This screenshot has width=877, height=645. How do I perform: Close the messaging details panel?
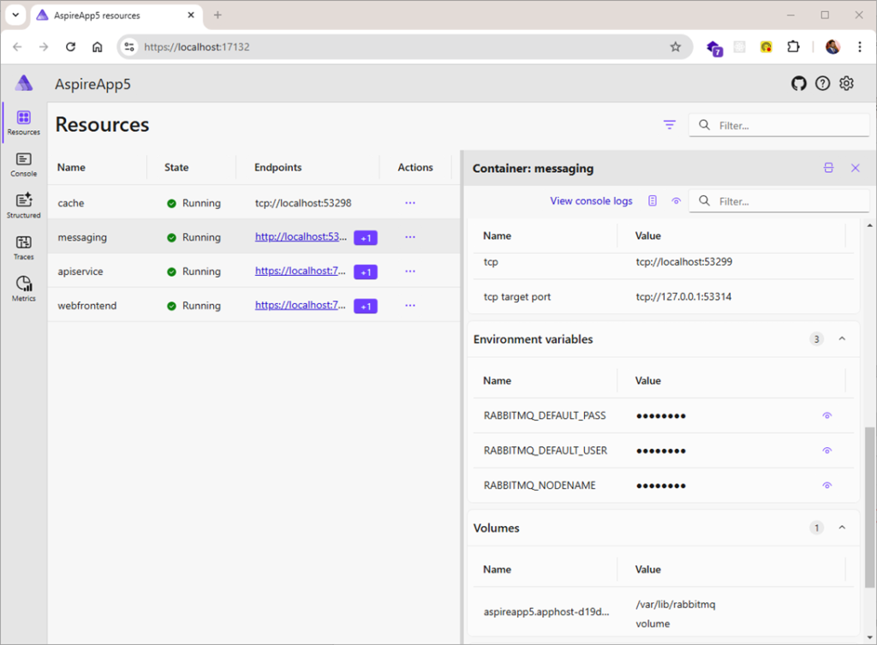[855, 168]
